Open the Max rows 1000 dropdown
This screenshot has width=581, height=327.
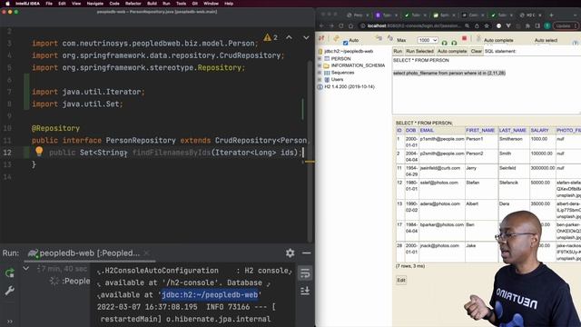click(428, 40)
